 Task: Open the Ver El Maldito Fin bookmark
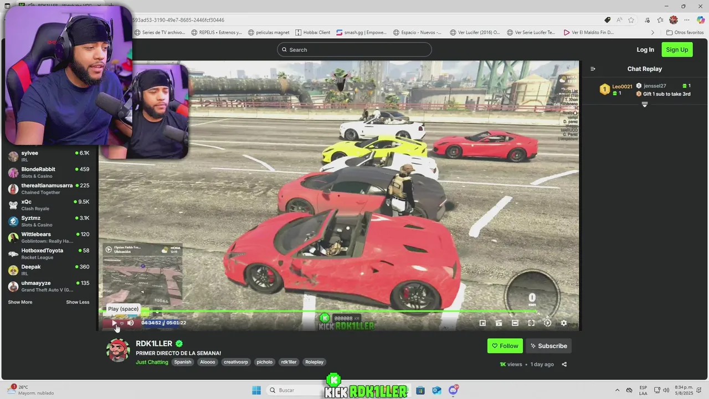[589, 32]
